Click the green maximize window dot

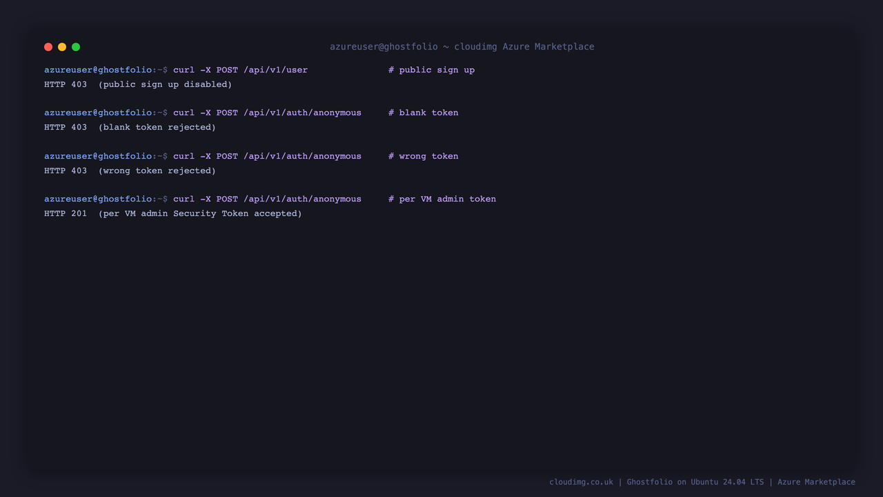point(76,47)
